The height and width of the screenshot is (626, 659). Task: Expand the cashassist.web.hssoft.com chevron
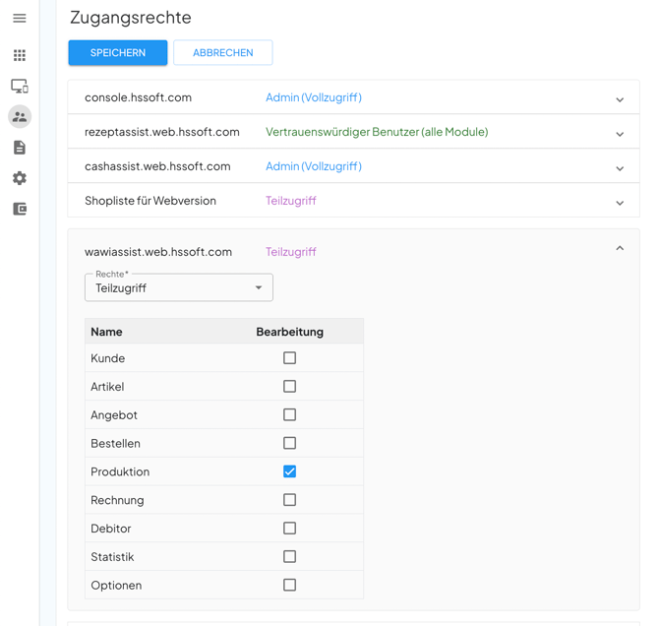[x=620, y=168]
